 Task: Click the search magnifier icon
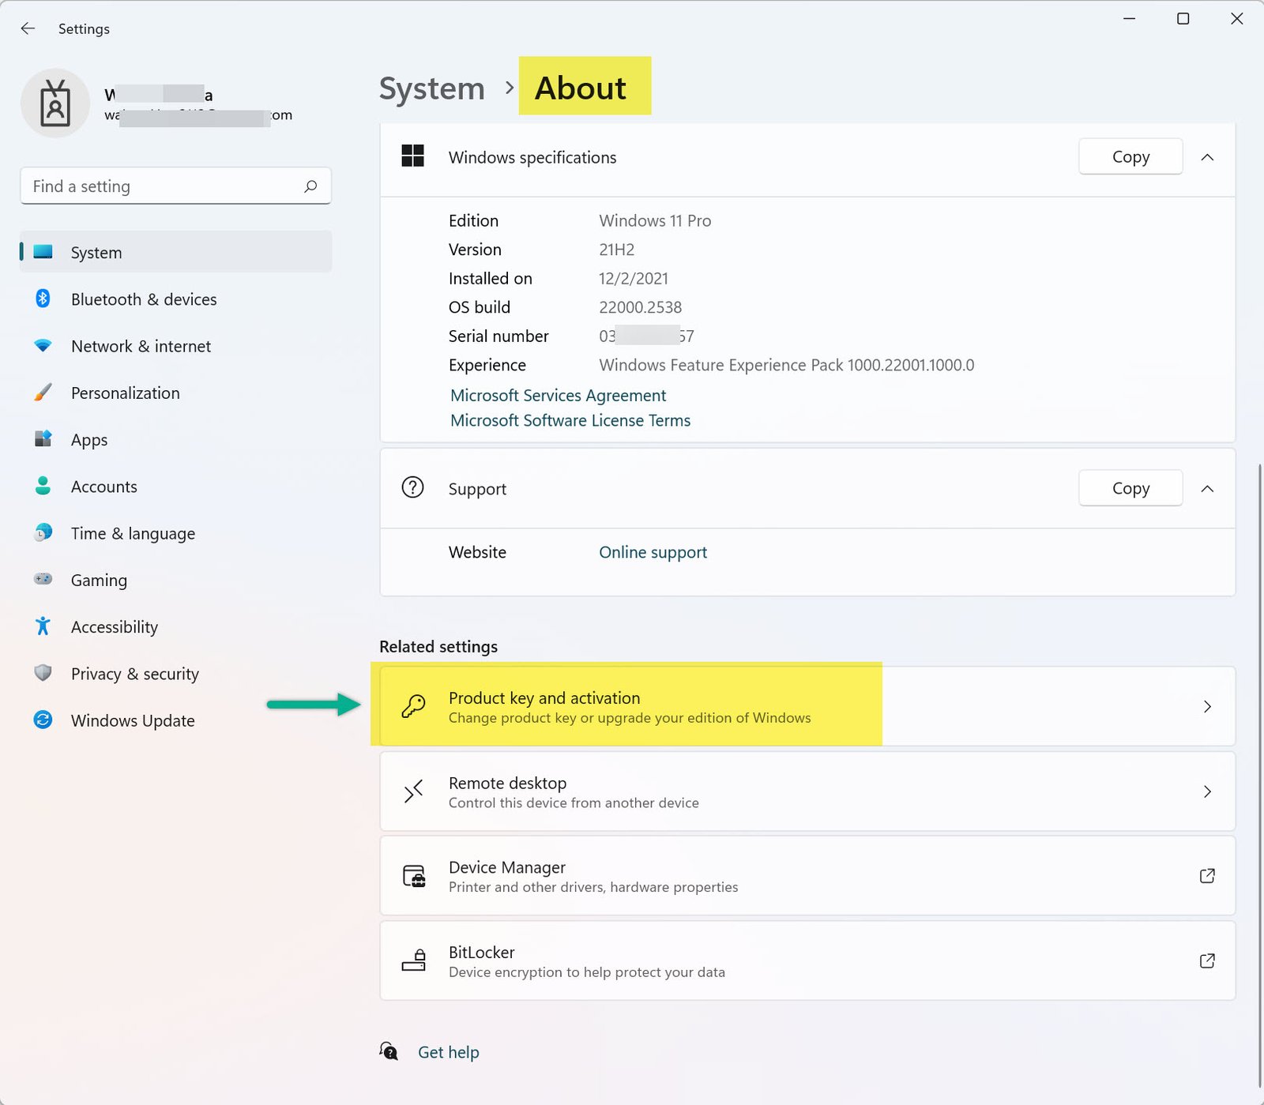point(310,186)
